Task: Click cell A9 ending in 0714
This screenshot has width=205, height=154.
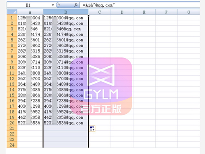Action: tap(30, 62)
